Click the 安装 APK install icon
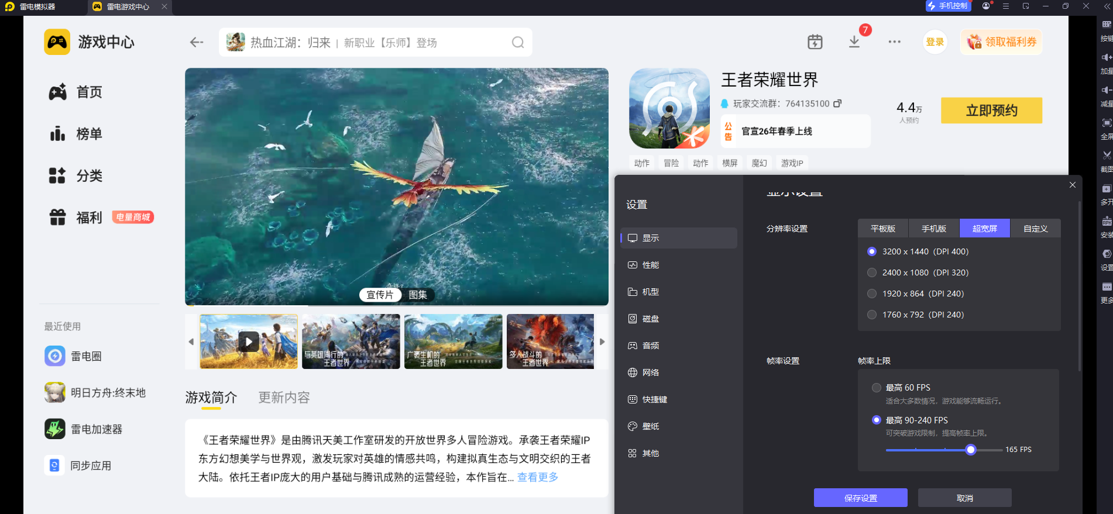The width and height of the screenshot is (1113, 514). [x=1107, y=227]
